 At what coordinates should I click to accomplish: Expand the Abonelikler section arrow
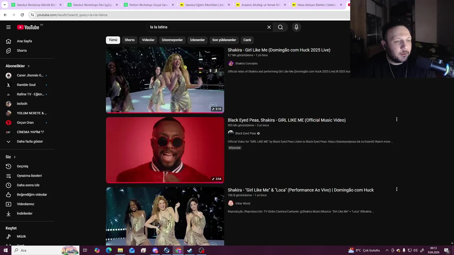pyautogui.click(x=29, y=66)
